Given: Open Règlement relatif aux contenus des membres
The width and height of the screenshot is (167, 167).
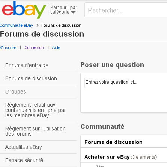Looking at the screenshot, I should [x=38, y=110].
